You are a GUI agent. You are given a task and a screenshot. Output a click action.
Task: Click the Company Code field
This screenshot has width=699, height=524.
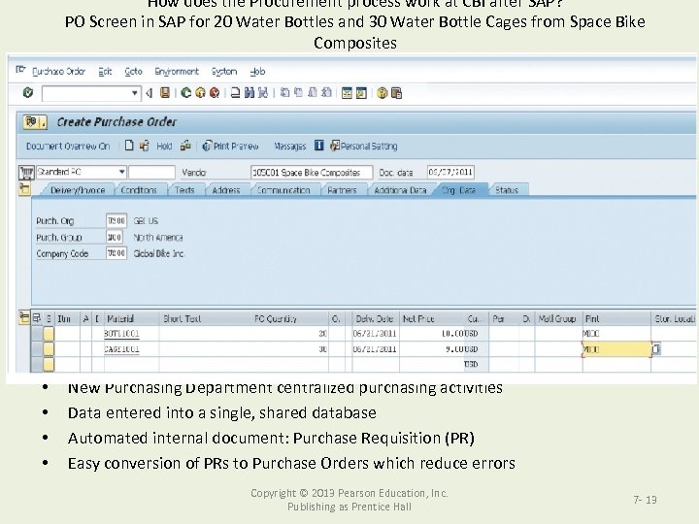pyautogui.click(x=116, y=253)
